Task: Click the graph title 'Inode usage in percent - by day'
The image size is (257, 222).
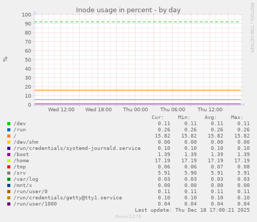Action: click(128, 10)
